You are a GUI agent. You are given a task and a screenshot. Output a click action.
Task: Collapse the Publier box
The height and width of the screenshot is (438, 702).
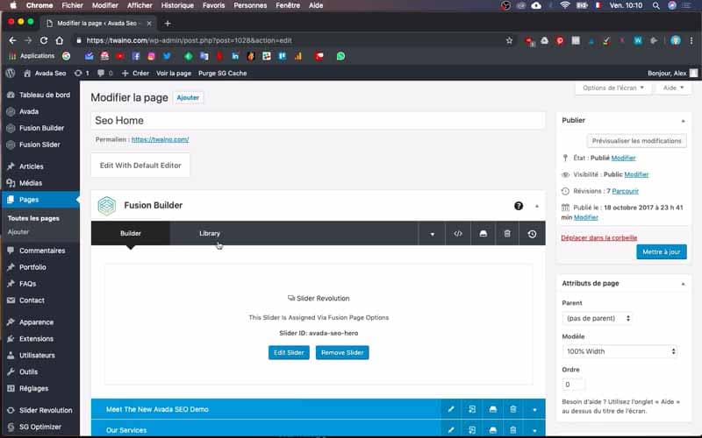(683, 121)
